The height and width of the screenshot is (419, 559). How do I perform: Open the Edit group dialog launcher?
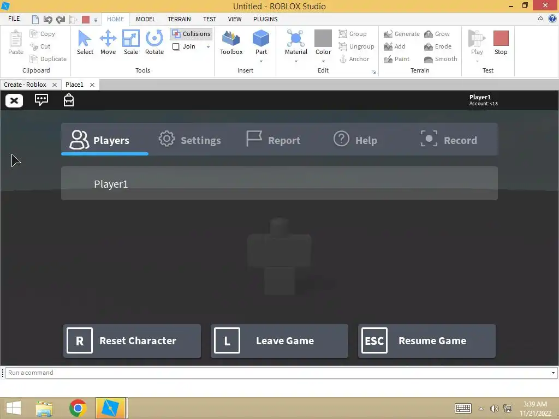point(373,72)
